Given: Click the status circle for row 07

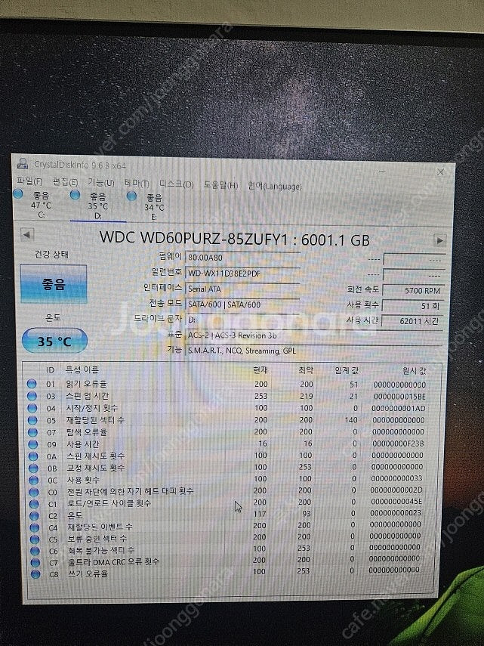Looking at the screenshot, I should 33,432.
